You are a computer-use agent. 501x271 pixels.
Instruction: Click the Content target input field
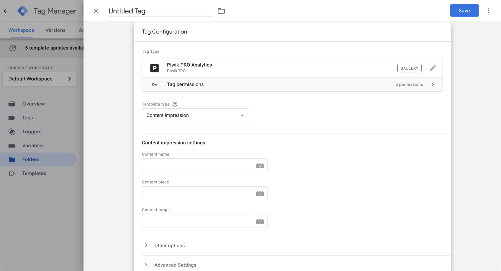pyautogui.click(x=197, y=221)
